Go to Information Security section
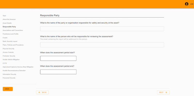194x96 pixels. 9,74
